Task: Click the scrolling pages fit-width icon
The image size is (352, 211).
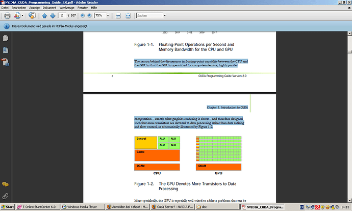Action: coord(118,15)
